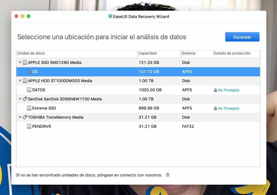Click 1.00 TB in SanDisk row

pyautogui.click(x=146, y=99)
